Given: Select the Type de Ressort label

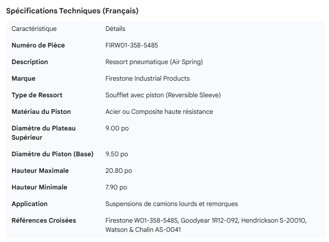Looking at the screenshot, I should pos(37,95).
